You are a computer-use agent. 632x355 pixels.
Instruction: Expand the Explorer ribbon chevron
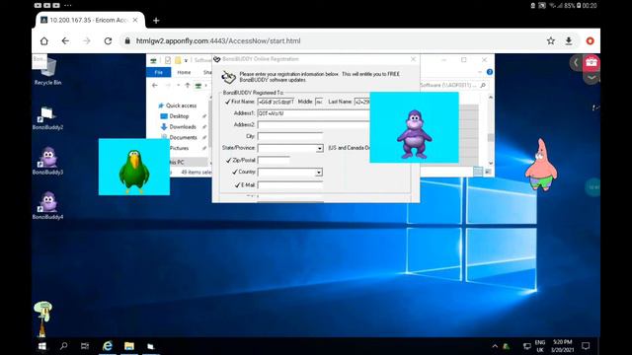[480, 72]
